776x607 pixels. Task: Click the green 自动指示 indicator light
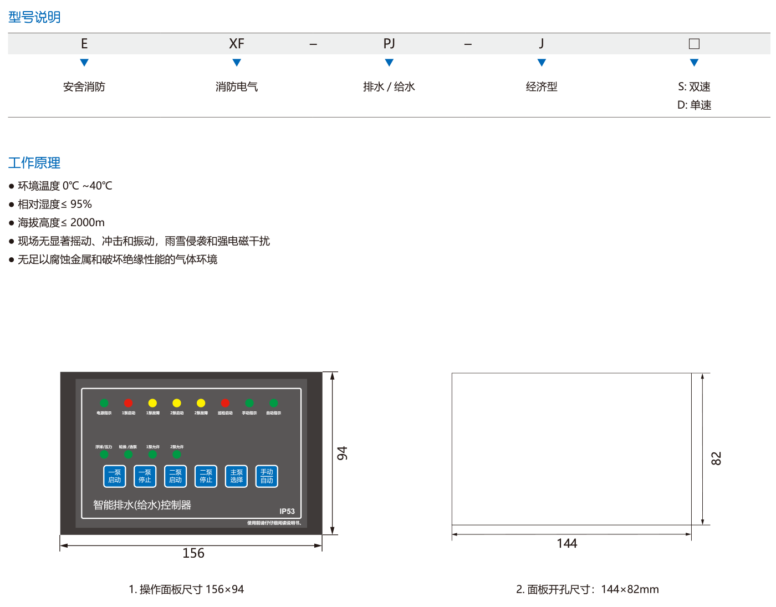coord(273,403)
